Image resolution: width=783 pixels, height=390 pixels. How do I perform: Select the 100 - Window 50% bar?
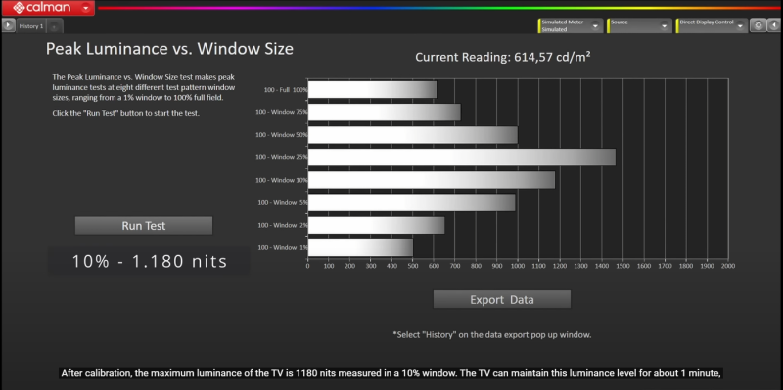pyautogui.click(x=413, y=135)
